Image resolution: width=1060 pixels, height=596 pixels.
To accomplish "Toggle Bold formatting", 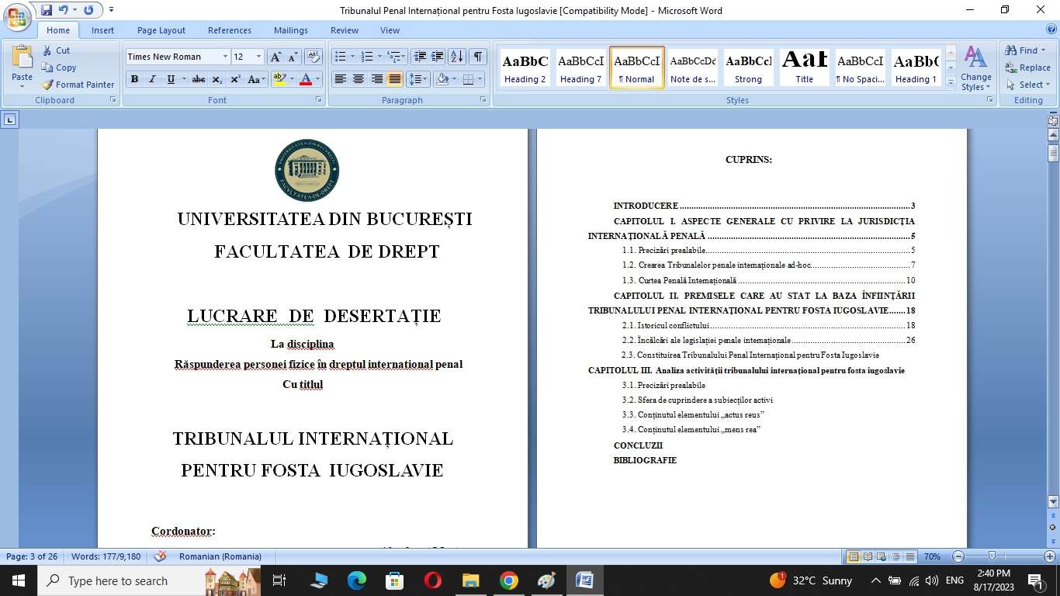I will 134,79.
